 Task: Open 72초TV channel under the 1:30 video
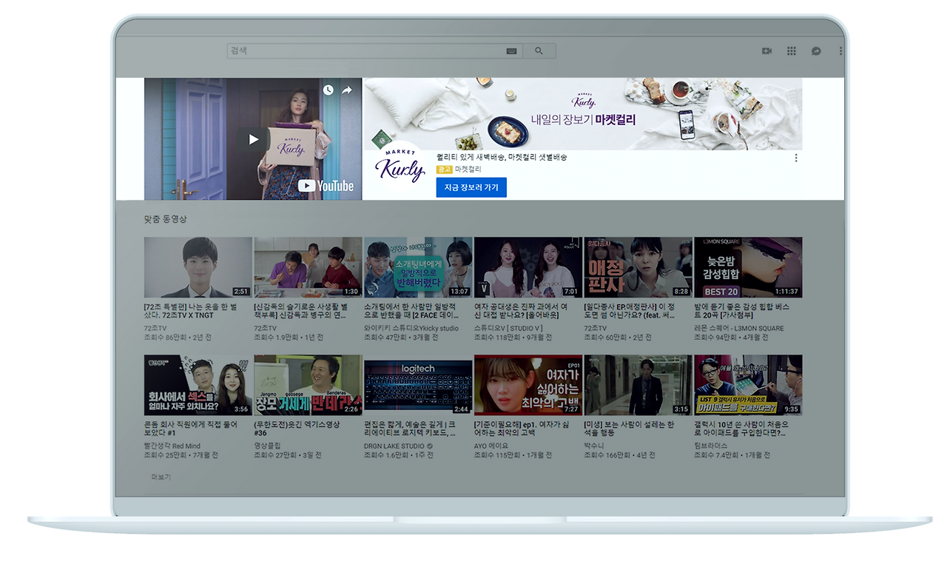(x=266, y=328)
